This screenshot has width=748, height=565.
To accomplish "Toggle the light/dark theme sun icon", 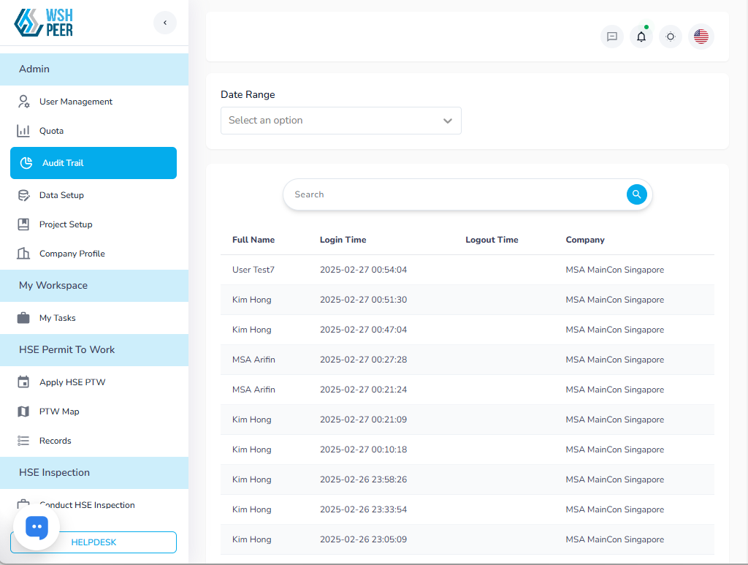I will (671, 37).
